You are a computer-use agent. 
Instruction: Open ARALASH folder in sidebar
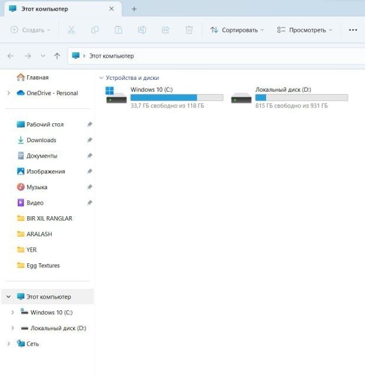[x=34, y=234]
